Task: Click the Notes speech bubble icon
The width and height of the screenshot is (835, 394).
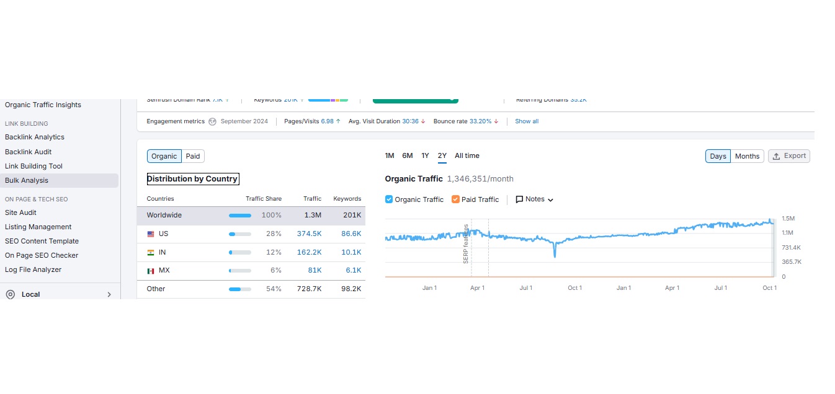Action: click(520, 199)
